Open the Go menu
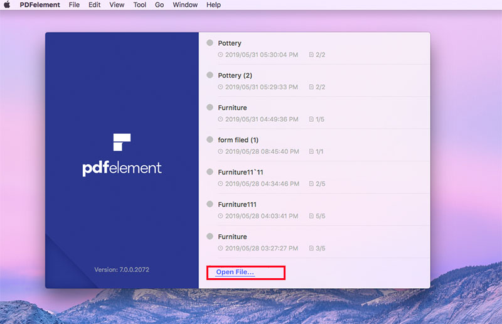 [x=159, y=5]
